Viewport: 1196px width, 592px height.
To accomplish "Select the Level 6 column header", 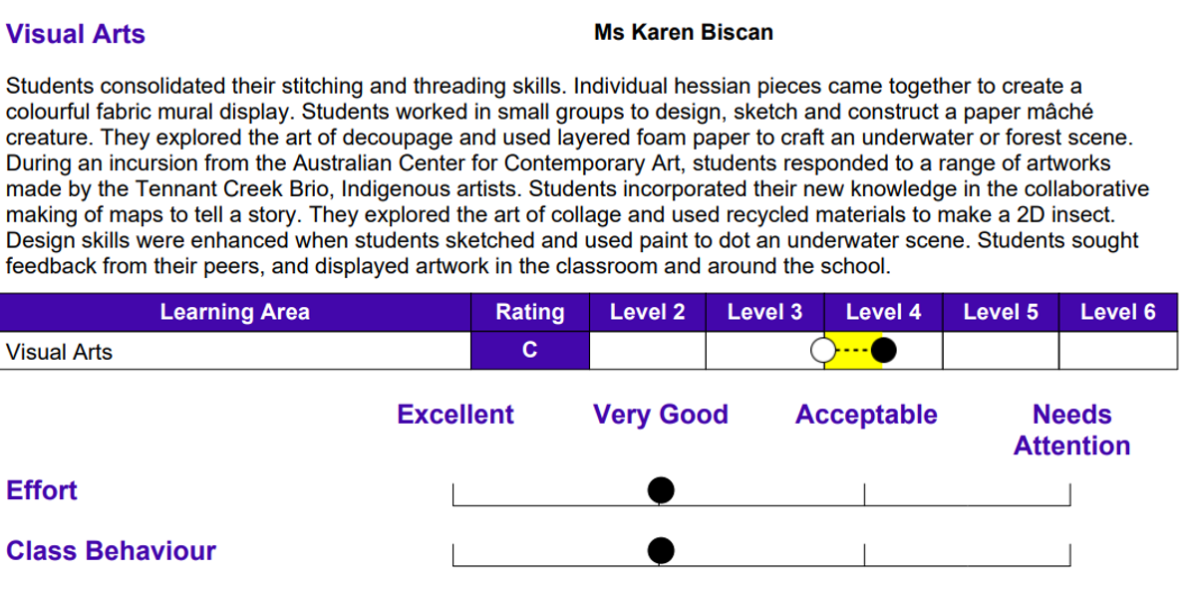I will pos(1118,312).
